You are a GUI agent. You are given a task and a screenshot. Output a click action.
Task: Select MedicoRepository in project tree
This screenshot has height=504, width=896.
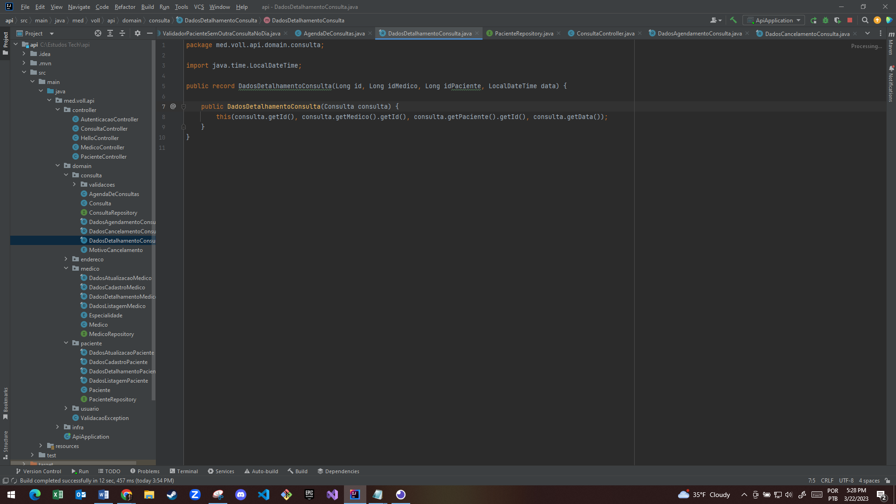coord(111,334)
